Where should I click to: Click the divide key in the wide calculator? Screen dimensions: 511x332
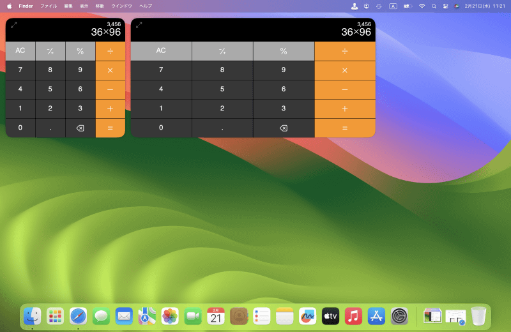345,51
